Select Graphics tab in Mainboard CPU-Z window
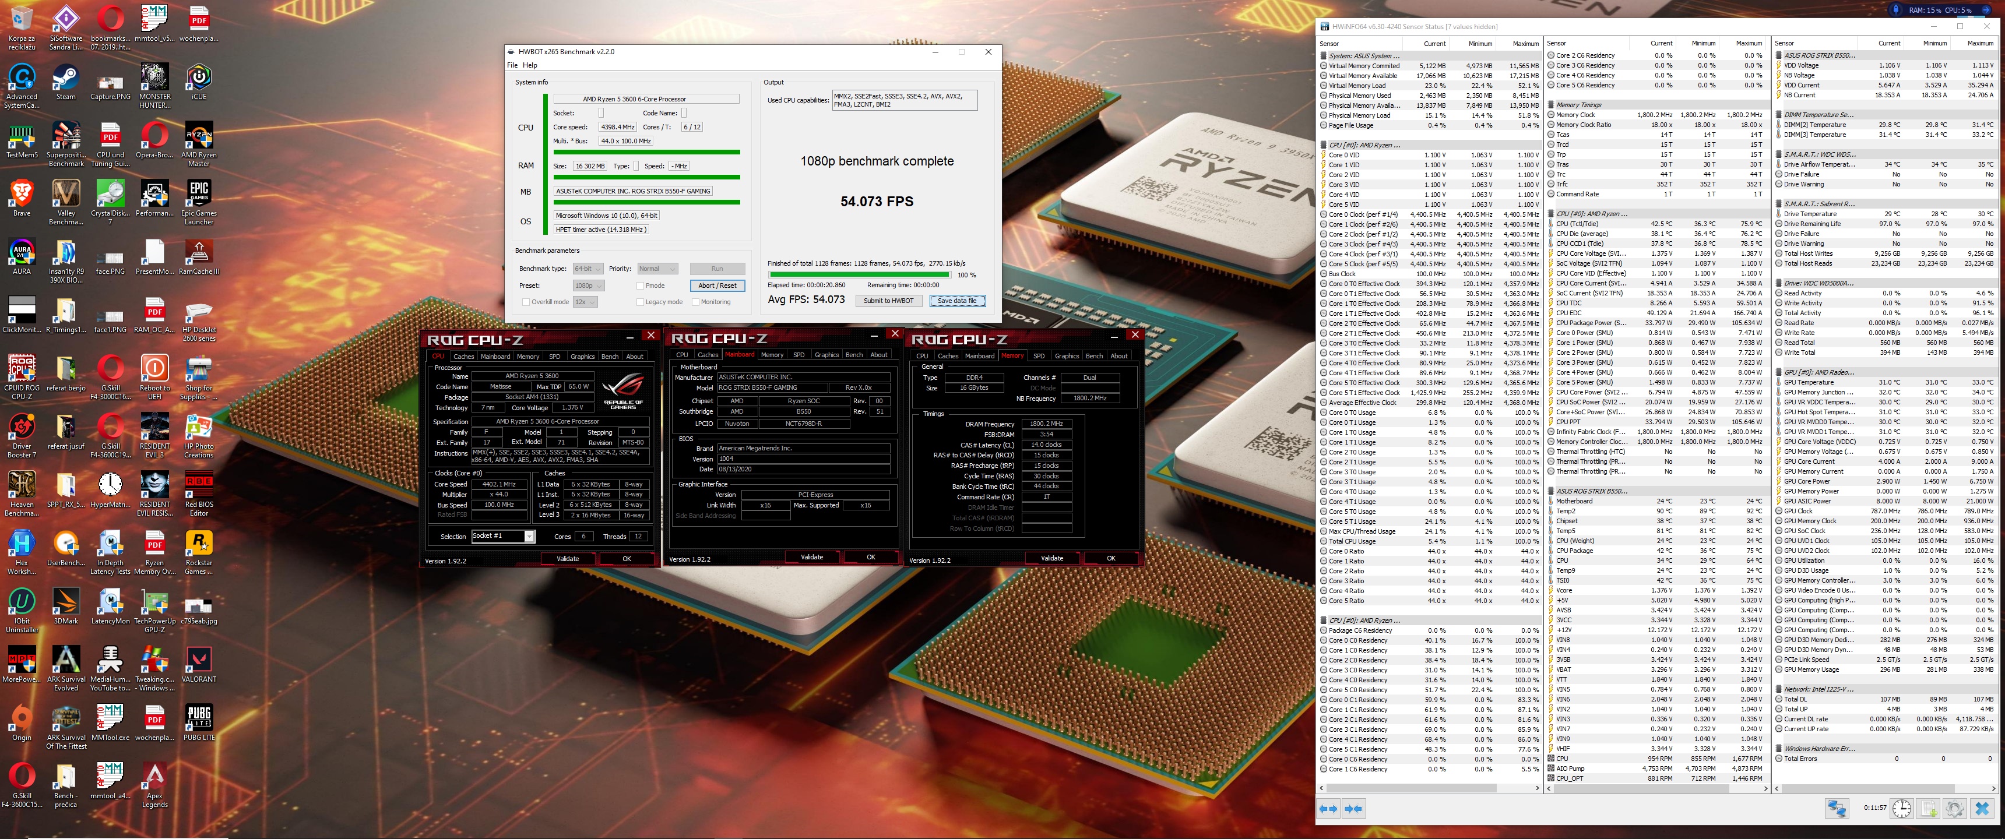This screenshot has width=2005, height=839. [826, 355]
